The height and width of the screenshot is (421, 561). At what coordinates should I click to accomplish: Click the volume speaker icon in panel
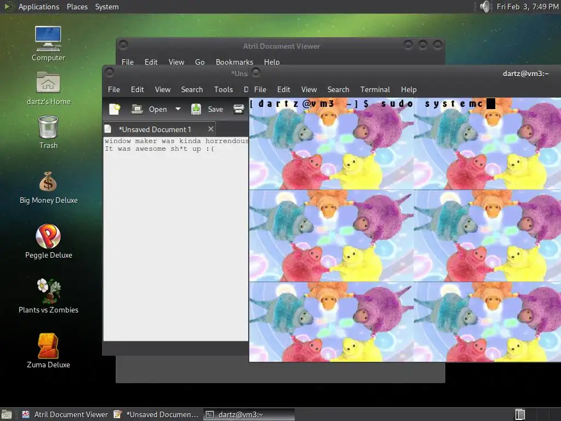[x=485, y=7]
